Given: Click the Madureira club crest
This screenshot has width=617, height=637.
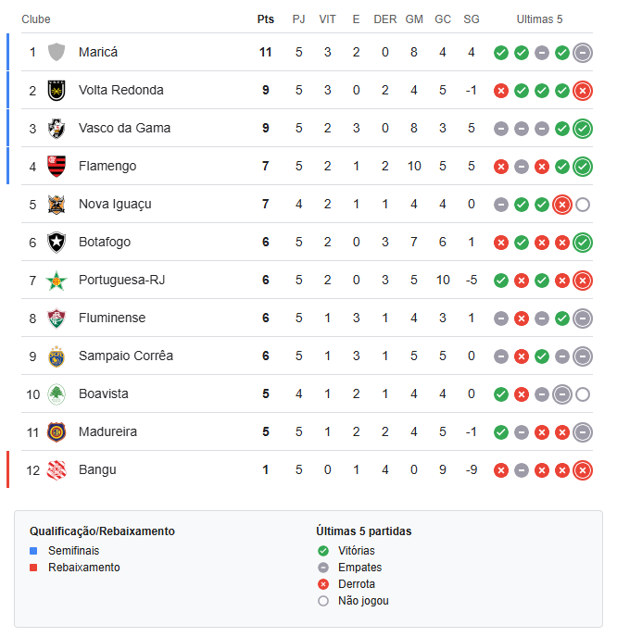Looking at the screenshot, I should click(57, 431).
